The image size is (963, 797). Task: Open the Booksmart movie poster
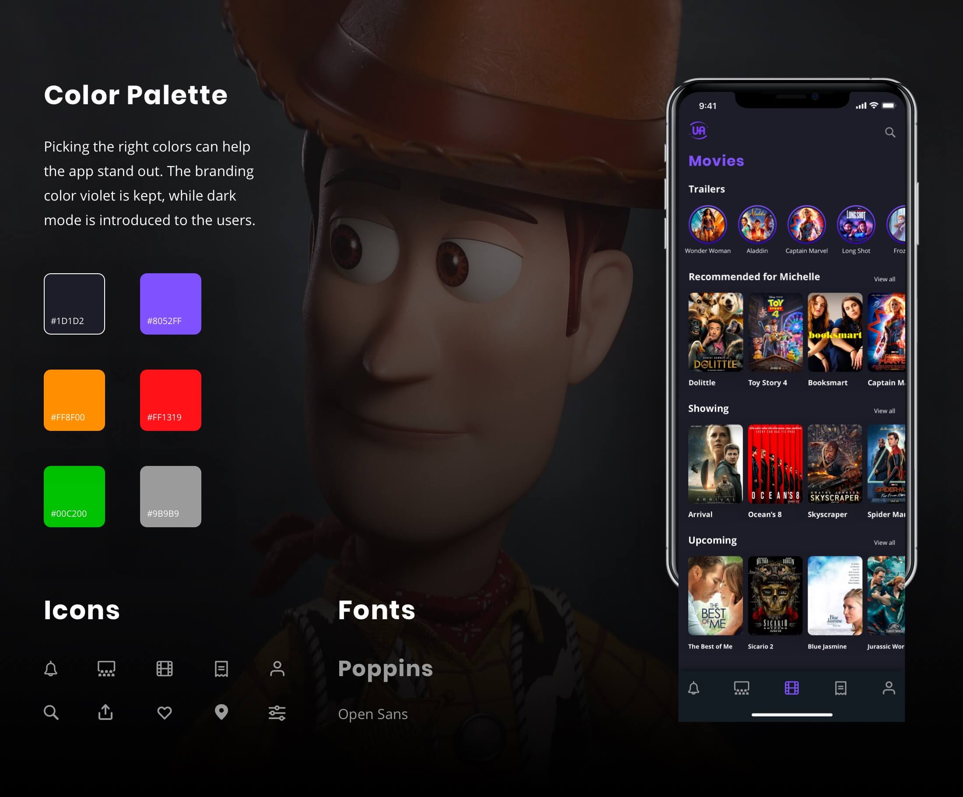tap(835, 332)
